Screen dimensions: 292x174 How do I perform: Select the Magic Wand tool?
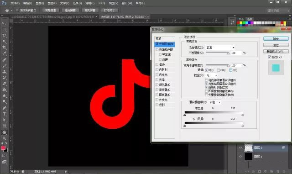(x=4, y=42)
